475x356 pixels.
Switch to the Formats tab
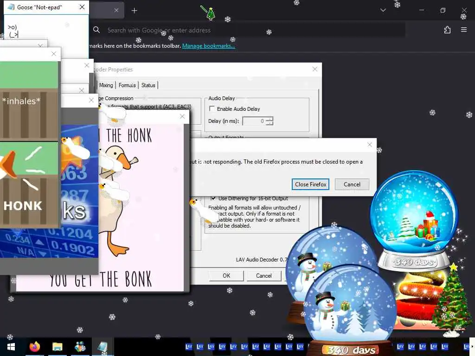tap(127, 85)
